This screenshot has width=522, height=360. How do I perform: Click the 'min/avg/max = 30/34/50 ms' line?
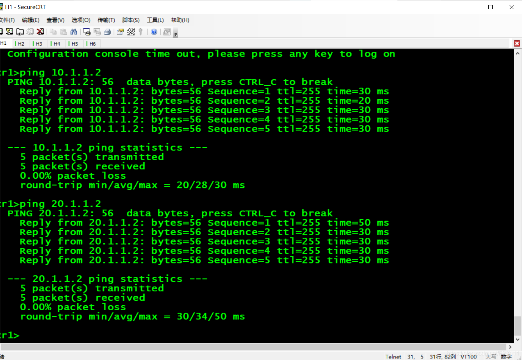coord(133,316)
